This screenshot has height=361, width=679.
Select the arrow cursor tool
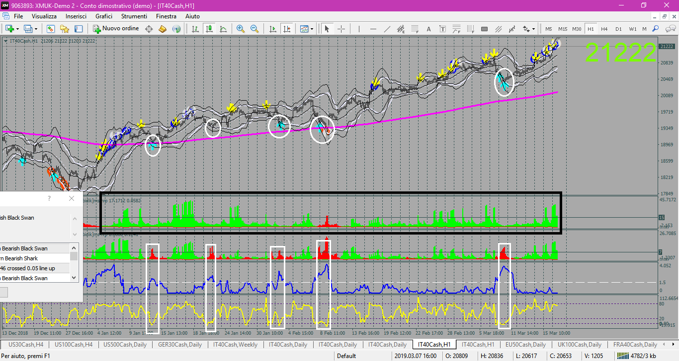327,29
